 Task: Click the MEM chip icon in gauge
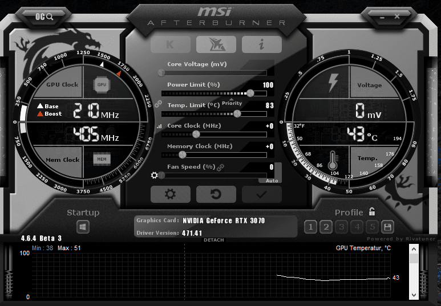(102, 159)
